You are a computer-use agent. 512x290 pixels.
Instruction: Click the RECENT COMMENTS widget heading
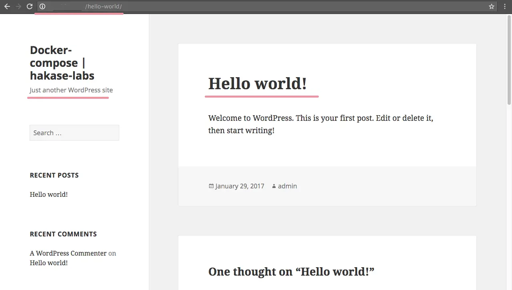point(63,234)
